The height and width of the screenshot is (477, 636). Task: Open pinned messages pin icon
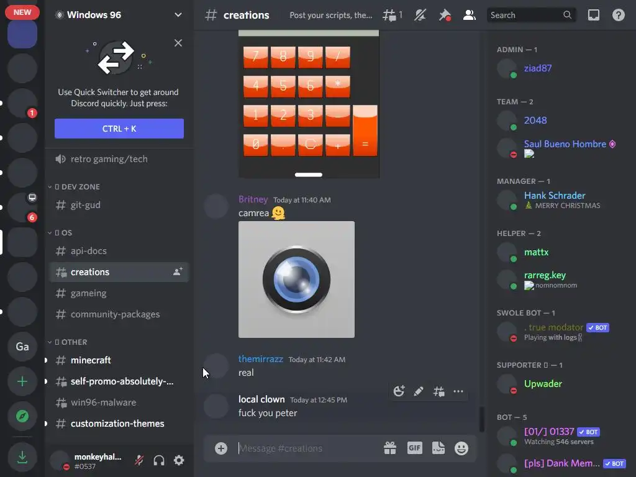point(445,15)
